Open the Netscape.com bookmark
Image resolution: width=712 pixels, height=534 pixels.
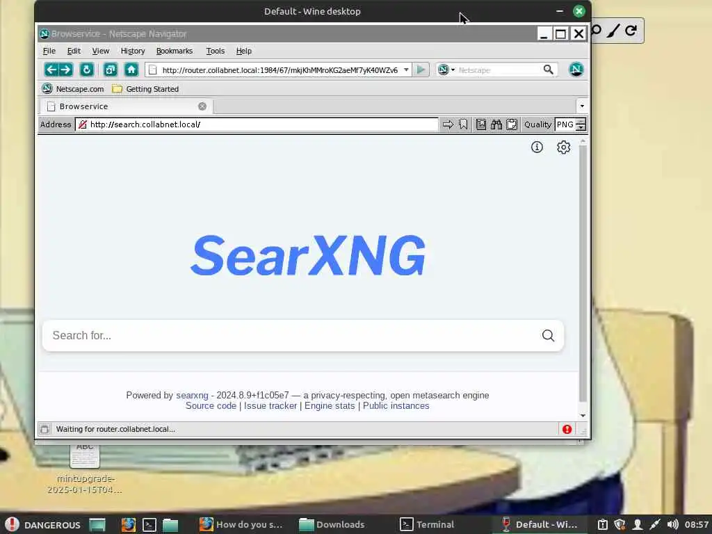coord(72,88)
